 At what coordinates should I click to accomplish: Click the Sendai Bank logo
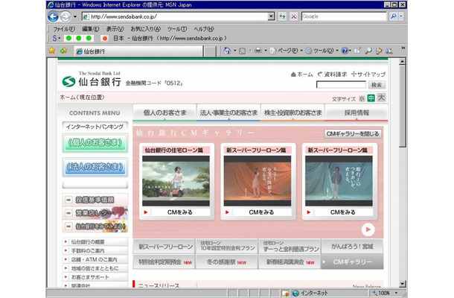[92, 79]
